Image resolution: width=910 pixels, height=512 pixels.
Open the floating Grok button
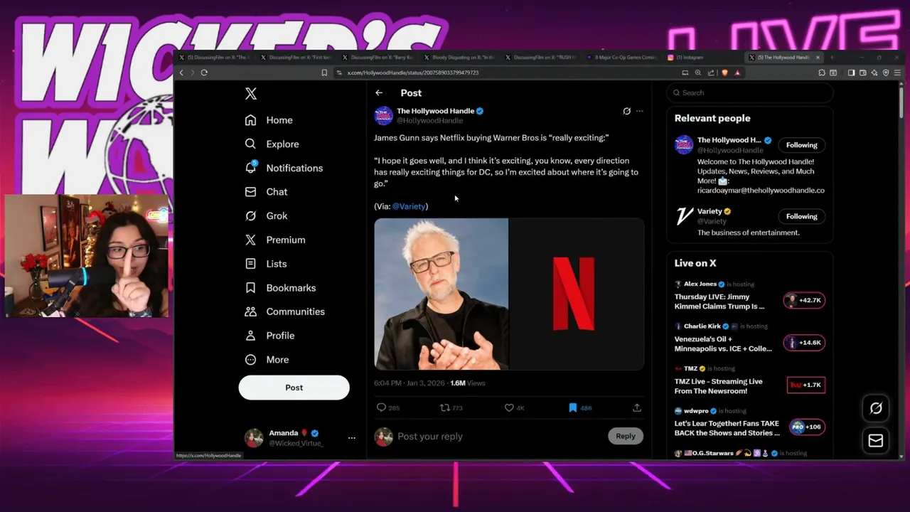point(876,408)
